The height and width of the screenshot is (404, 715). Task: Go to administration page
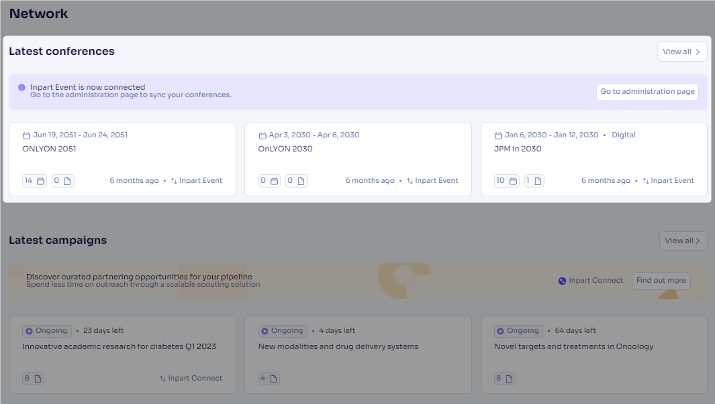(x=647, y=91)
